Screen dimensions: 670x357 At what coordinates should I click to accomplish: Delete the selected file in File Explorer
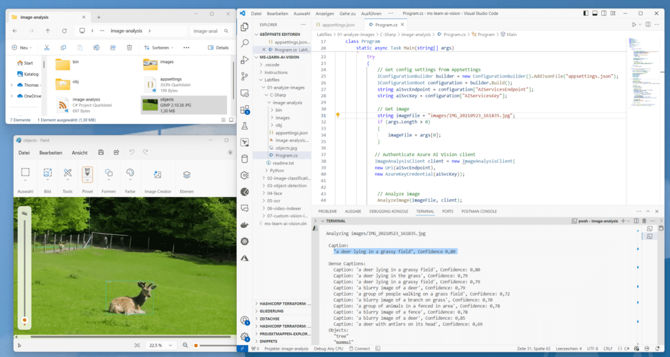pos(130,48)
